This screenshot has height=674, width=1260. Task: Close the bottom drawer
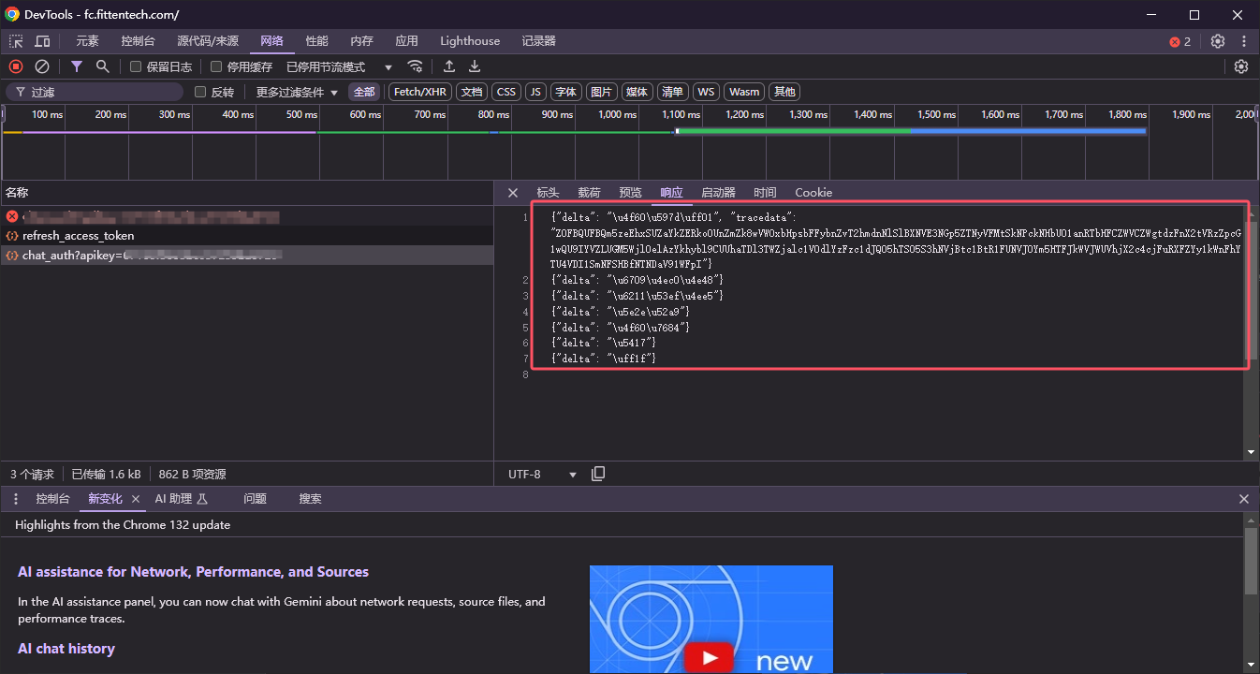1244,499
